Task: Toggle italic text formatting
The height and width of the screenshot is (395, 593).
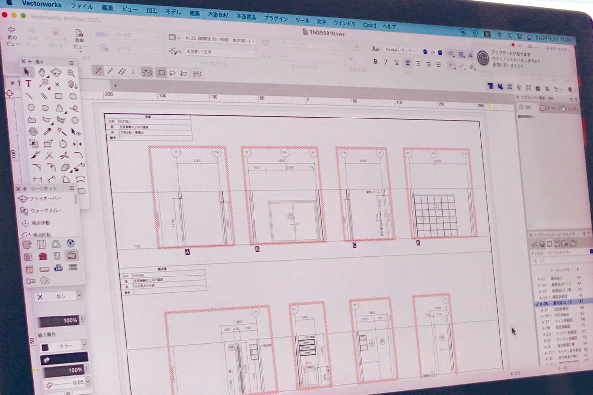Action: click(x=386, y=62)
